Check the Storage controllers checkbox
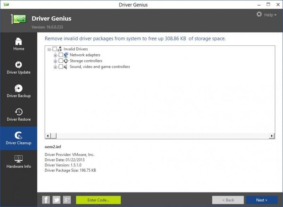283x207 pixels. coord(61,61)
